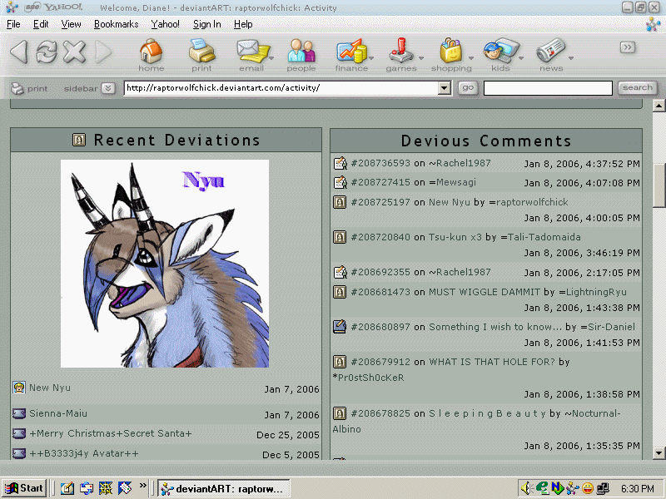Viewport: 666px width, 499px height.
Task: Open the kids toolbar icon
Action: pyautogui.click(x=500, y=55)
